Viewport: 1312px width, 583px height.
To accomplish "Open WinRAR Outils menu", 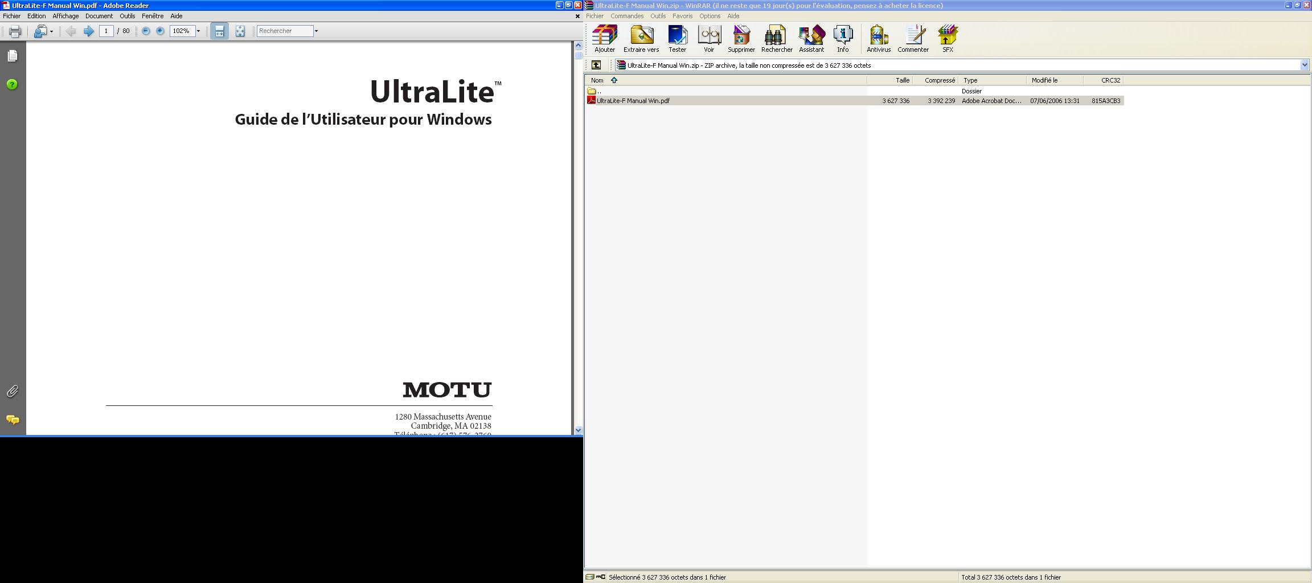I will [x=658, y=16].
